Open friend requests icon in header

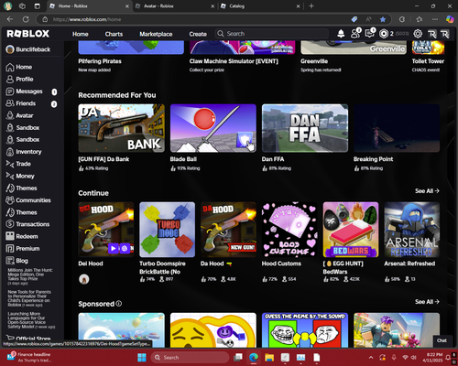(355, 33)
